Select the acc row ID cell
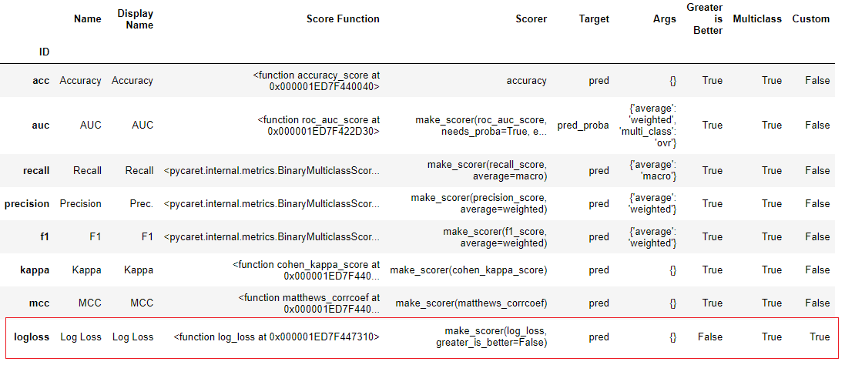Screen dimensions: 845x365 point(40,81)
